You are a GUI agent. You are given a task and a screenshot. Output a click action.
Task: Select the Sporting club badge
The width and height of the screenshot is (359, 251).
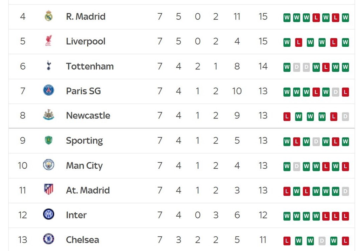click(48, 140)
